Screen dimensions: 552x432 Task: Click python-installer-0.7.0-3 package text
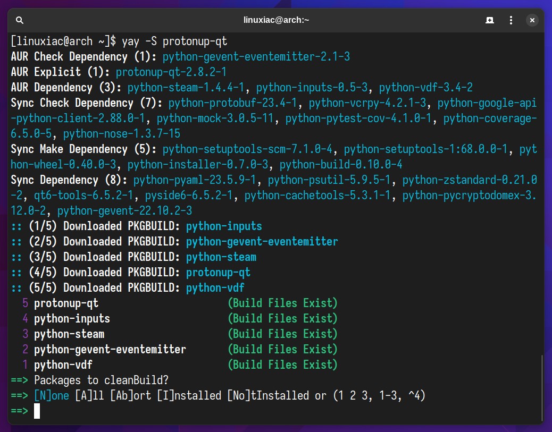point(198,165)
